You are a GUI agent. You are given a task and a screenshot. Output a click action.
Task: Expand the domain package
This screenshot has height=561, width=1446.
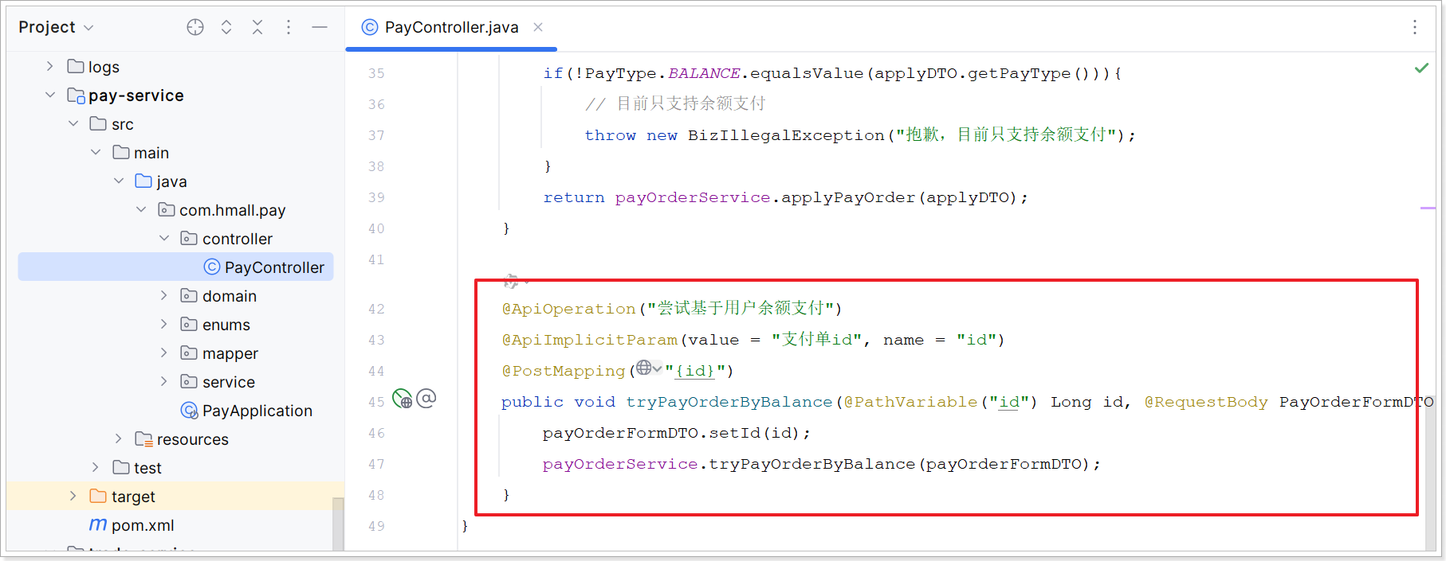[164, 296]
